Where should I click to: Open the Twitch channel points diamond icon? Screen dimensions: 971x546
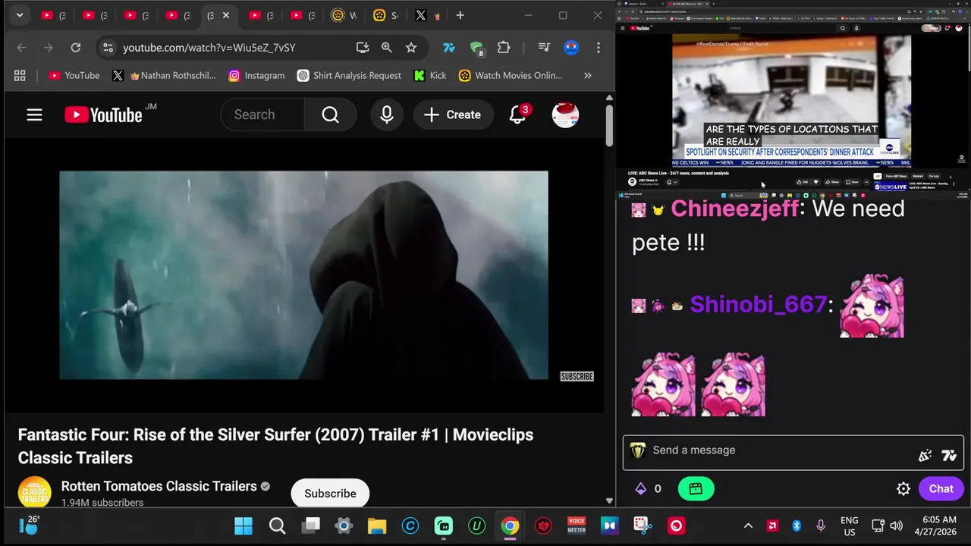[641, 488]
